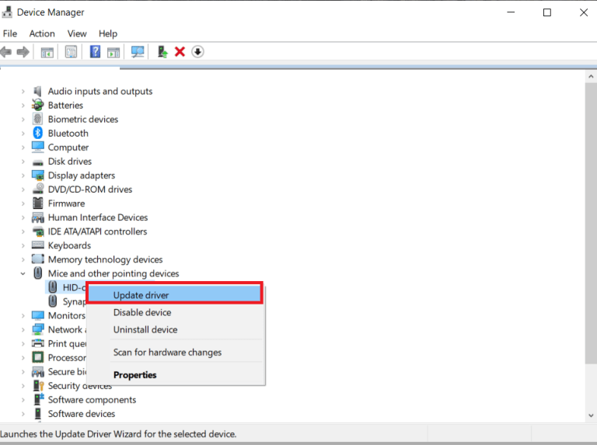
Task: Select the Human Interface Devices item
Action: (x=98, y=217)
